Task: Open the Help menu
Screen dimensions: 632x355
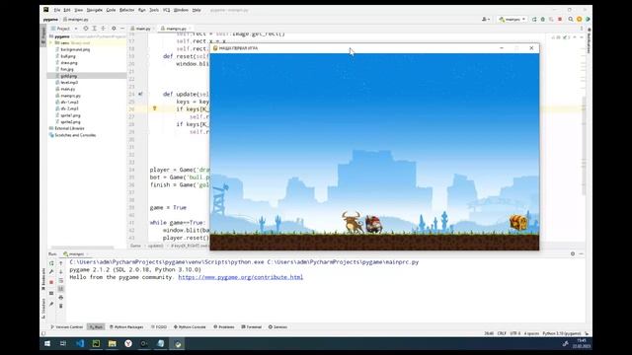Action: (x=197, y=10)
